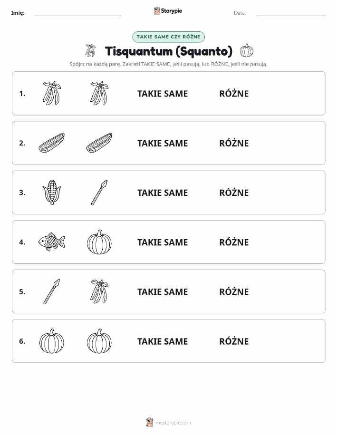Image resolution: width=337 pixels, height=436 pixels.
Task: Select RÓŻNE for row 4
Action: (234, 242)
